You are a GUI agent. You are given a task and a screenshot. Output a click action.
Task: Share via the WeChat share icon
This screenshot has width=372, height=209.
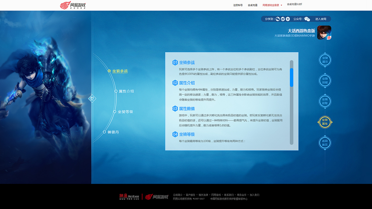coord(277,19)
